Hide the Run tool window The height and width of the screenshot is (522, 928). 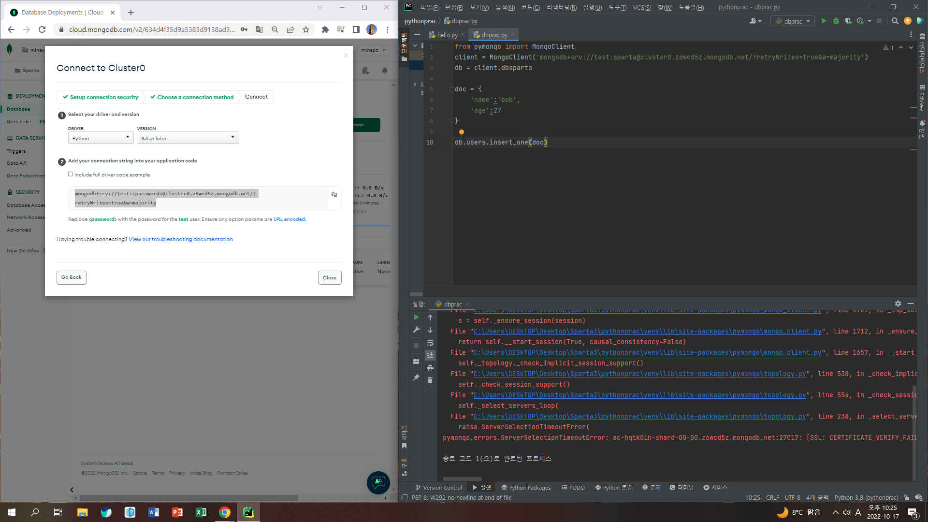(x=911, y=304)
